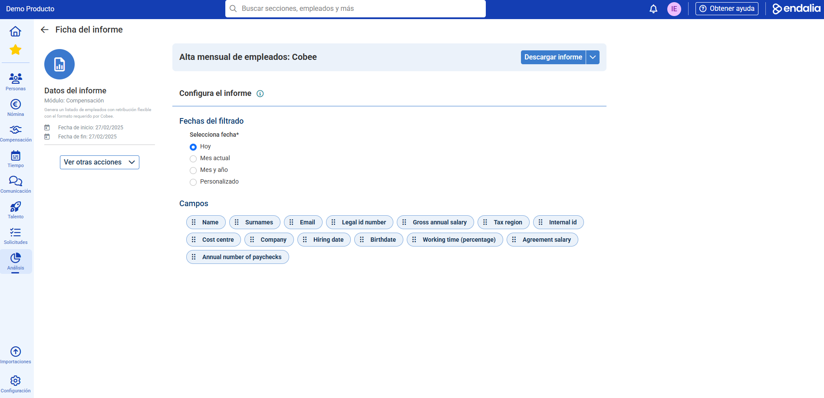Image resolution: width=824 pixels, height=398 pixels.
Task: Select the Mes actual date option
Action: click(193, 159)
